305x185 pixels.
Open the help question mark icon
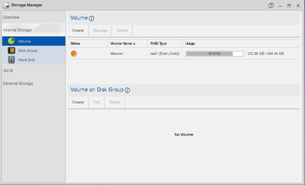[x=271, y=5]
